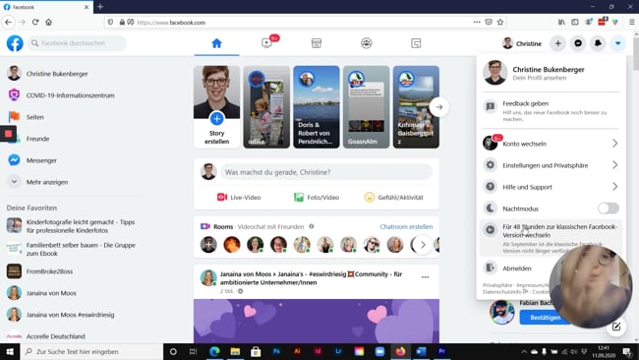Select Feedback geben menu entry

551,111
